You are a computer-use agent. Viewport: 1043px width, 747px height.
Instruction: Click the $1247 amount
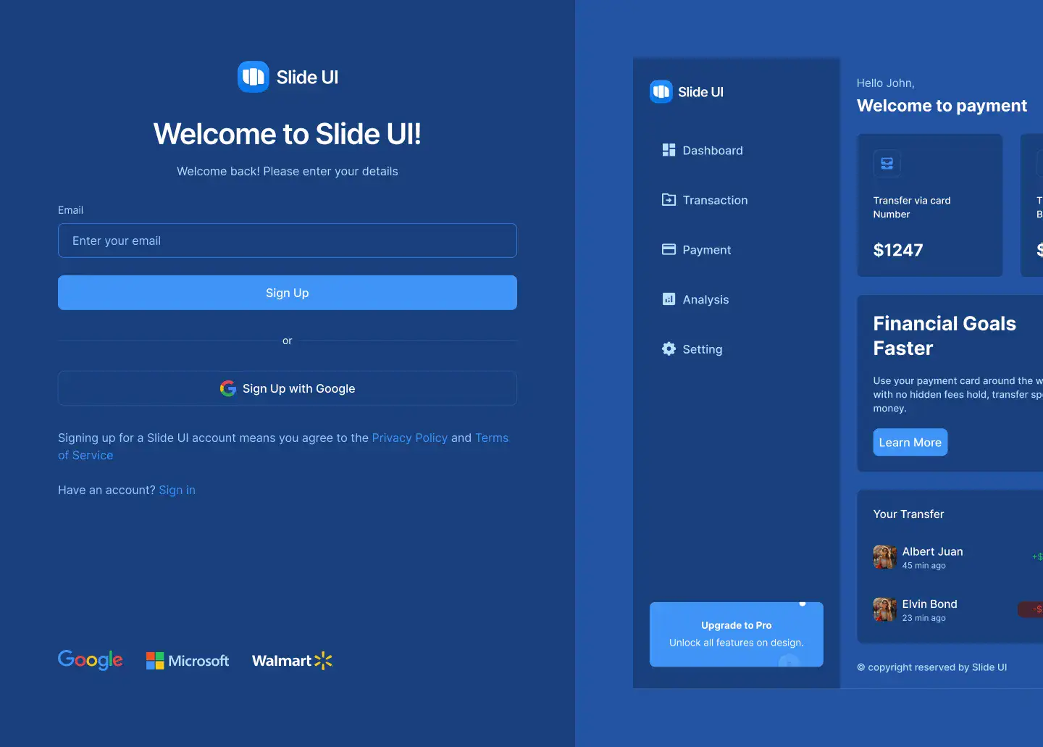point(898,250)
